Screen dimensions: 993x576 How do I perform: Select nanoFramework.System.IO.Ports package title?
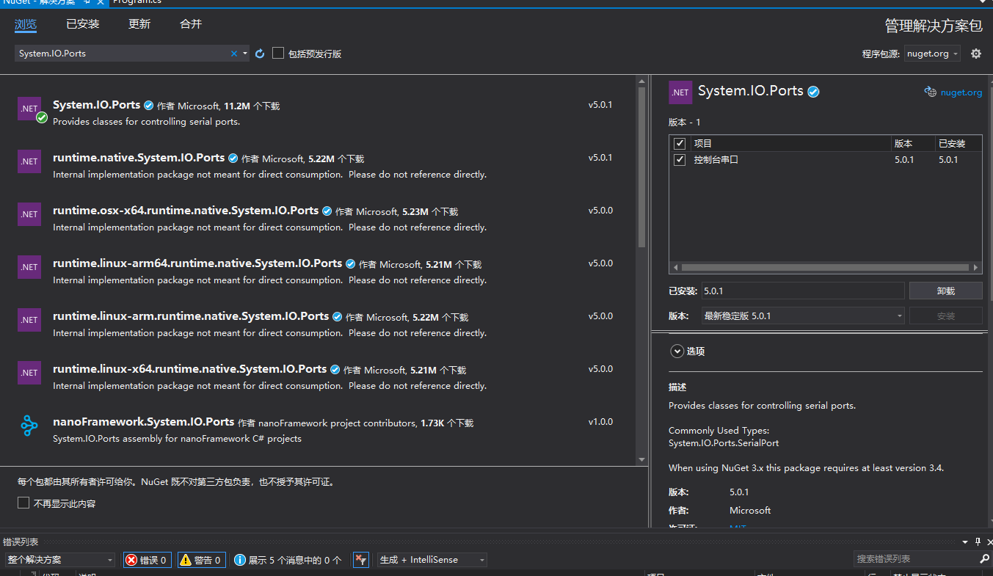pos(143,422)
